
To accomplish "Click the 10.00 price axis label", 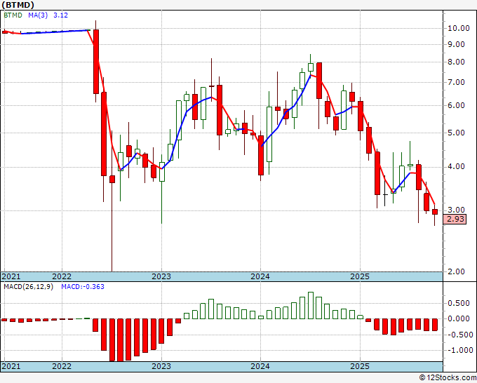I will 459,28.
